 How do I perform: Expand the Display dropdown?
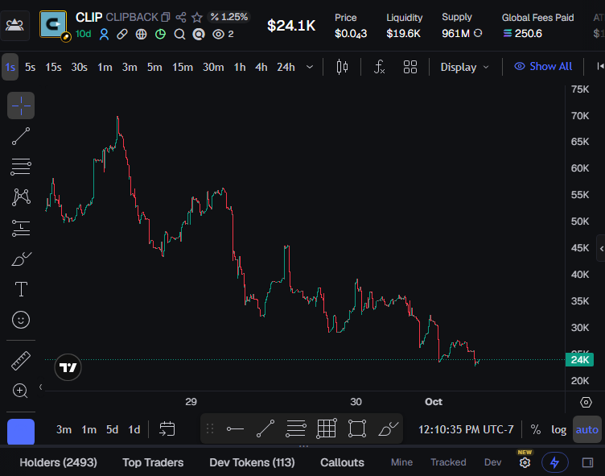[x=464, y=67]
